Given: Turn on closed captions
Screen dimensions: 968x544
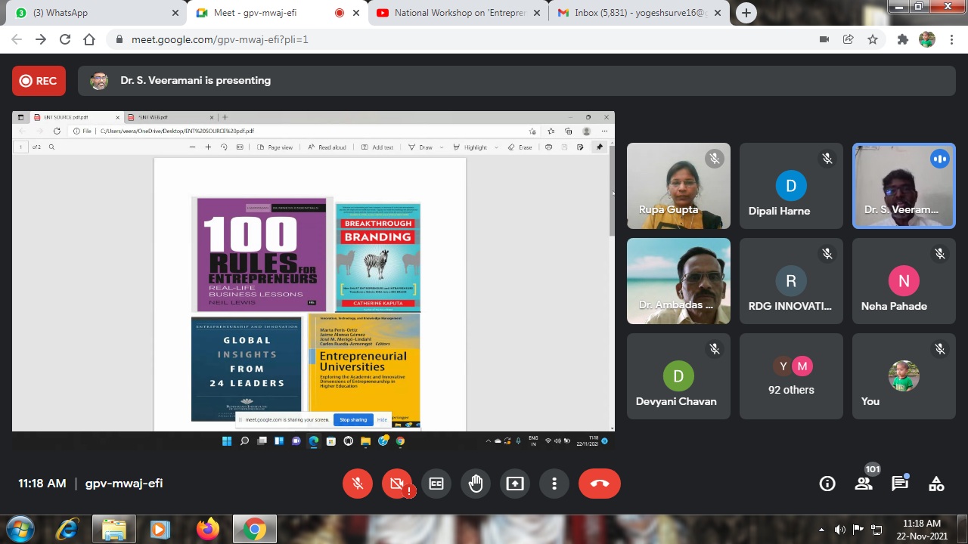Looking at the screenshot, I should point(436,484).
